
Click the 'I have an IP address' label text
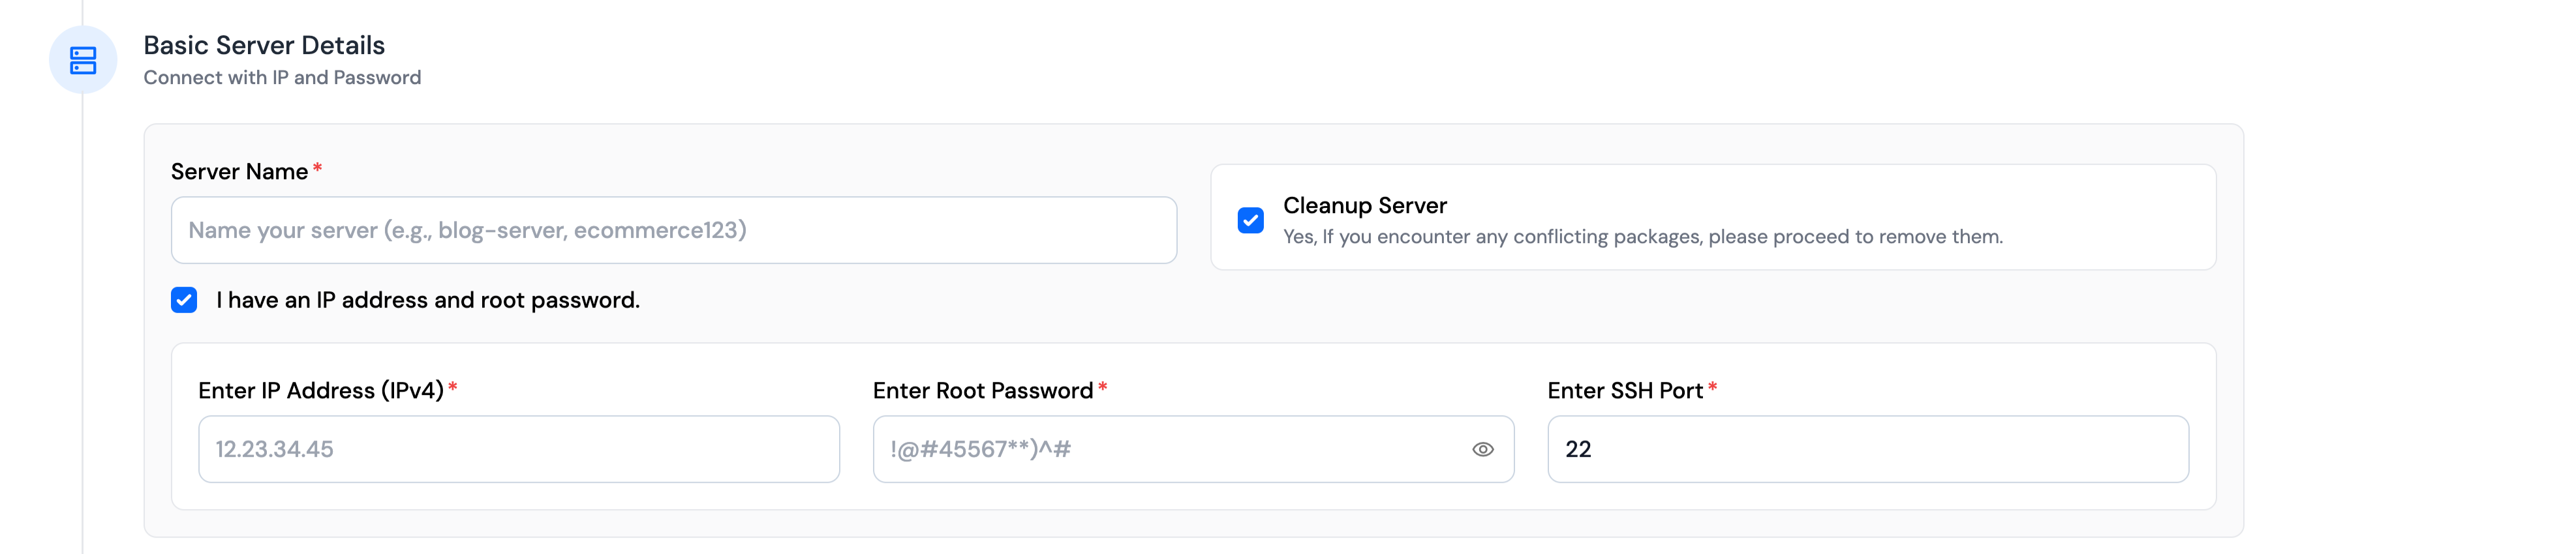click(x=427, y=299)
